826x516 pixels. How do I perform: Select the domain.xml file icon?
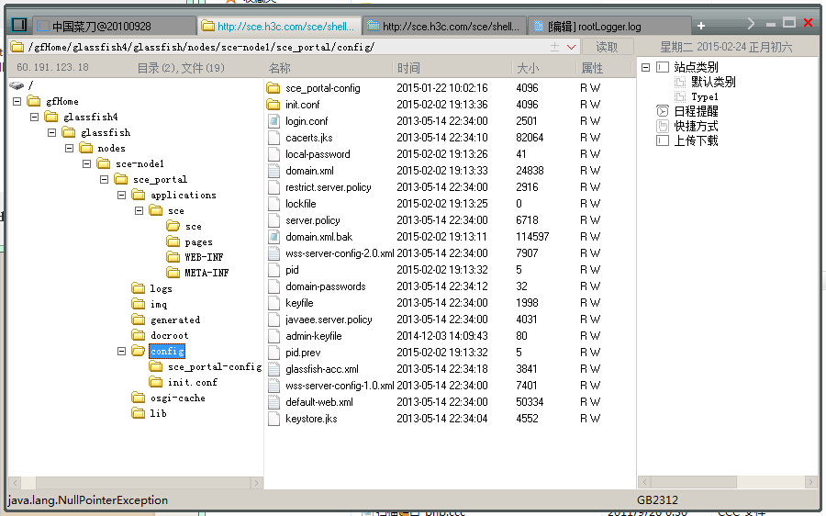pos(273,171)
